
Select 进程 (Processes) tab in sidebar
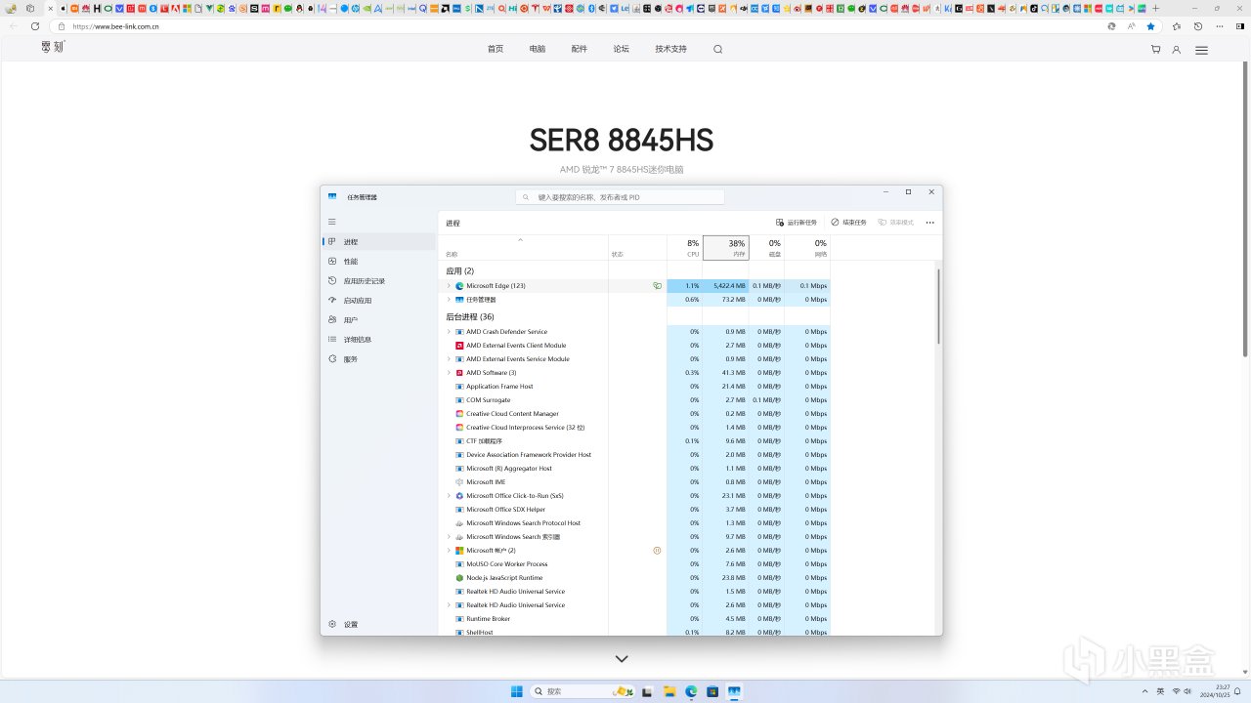(x=379, y=242)
